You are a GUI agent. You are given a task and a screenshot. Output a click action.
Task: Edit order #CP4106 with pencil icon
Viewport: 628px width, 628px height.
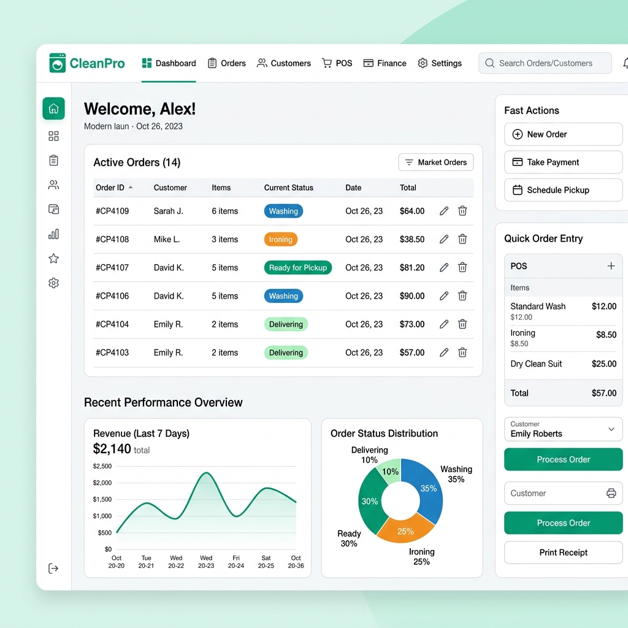[444, 296]
